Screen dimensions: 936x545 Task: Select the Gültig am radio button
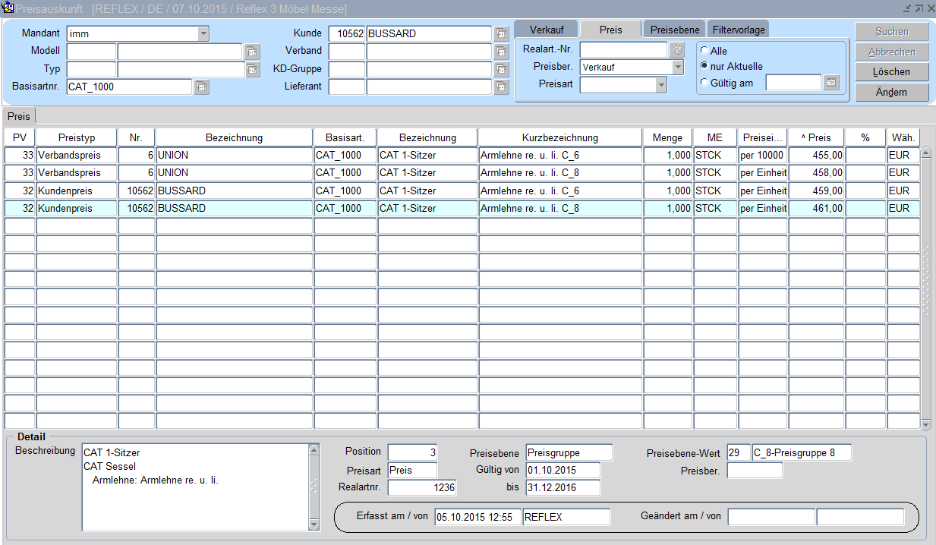point(704,83)
